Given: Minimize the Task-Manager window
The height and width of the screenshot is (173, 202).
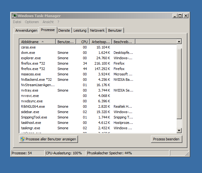Looking at the screenshot, I should click(175, 16).
